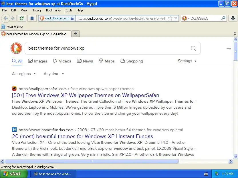Switch to News results
This screenshot has height=178, width=238.
pos(85,61)
